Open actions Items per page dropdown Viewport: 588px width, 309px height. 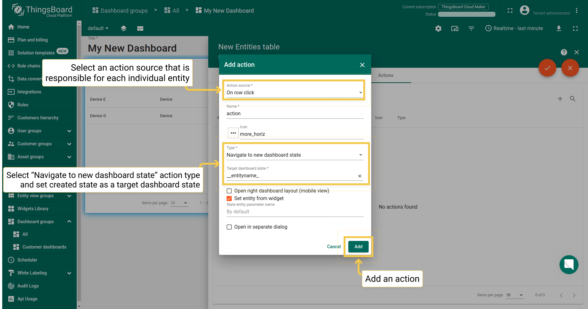pos(514,295)
